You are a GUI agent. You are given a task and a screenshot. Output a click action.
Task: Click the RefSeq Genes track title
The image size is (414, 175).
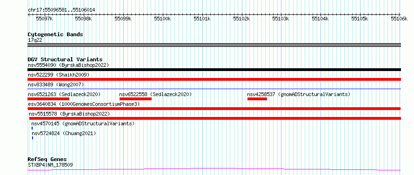pos(47,160)
